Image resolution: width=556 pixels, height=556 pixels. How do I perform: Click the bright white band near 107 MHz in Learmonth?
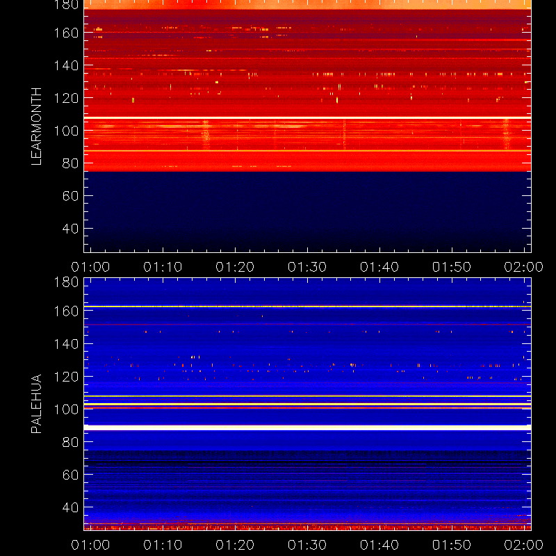point(307,117)
